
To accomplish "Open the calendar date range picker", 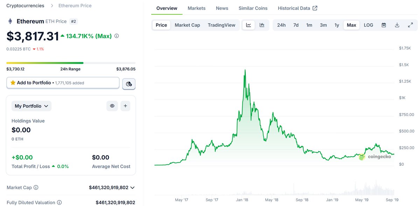I will (x=384, y=25).
